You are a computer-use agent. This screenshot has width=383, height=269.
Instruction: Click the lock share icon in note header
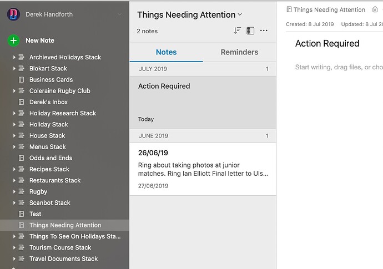(375, 9)
